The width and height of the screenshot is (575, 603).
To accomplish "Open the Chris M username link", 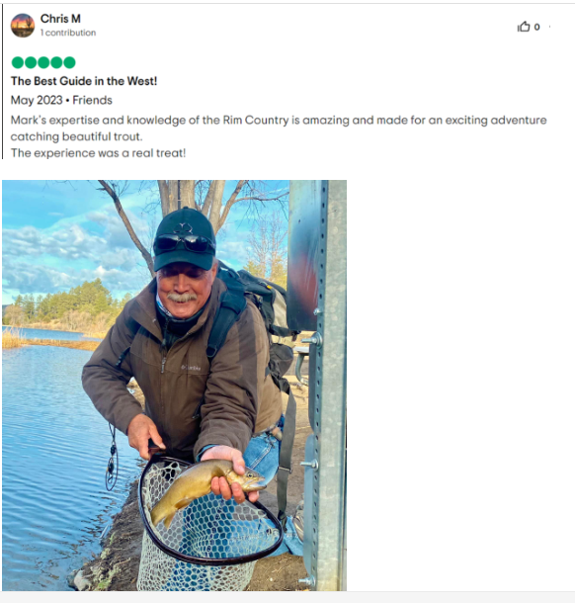I will [x=60, y=19].
